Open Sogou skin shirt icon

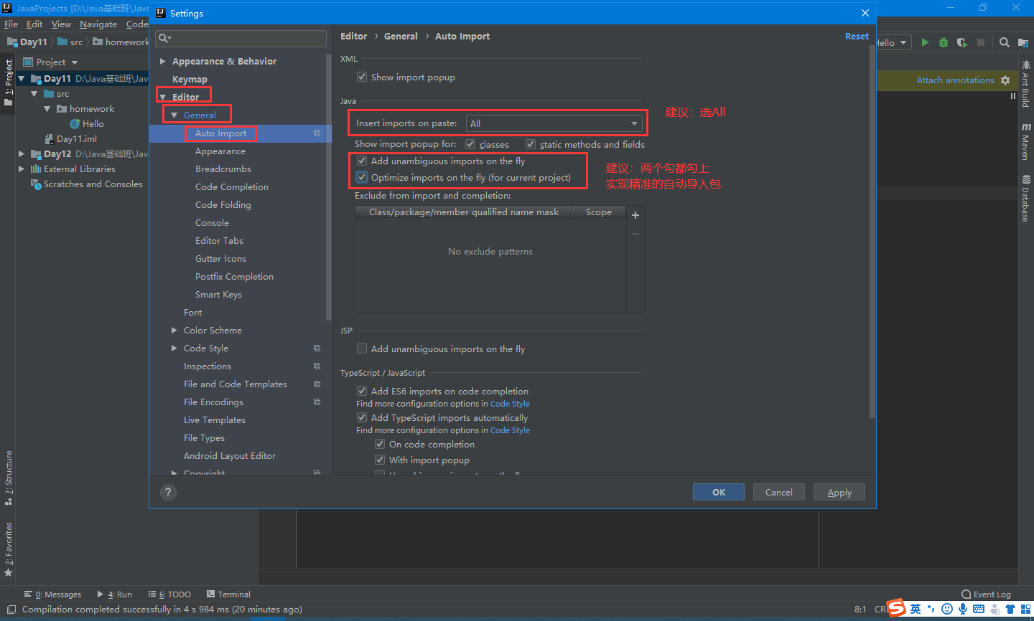tap(1010, 609)
